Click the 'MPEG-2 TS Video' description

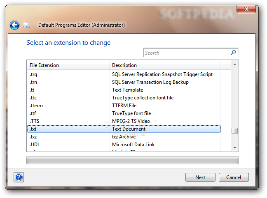click(x=131, y=121)
